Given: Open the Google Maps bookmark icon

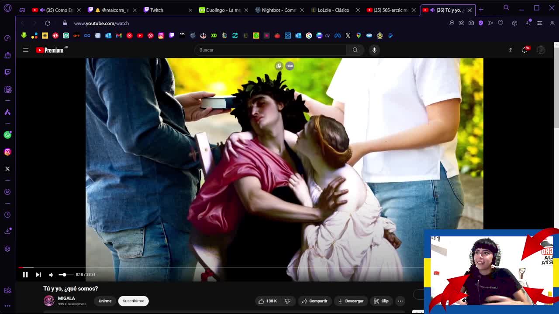Looking at the screenshot, I should pos(359,36).
